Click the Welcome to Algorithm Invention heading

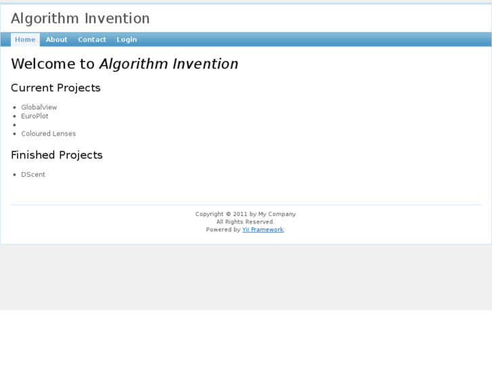125,64
